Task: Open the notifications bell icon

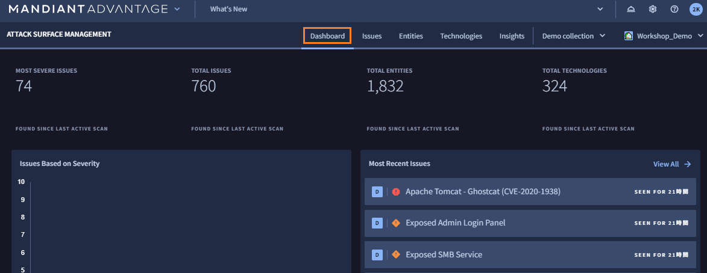Action: point(631,9)
